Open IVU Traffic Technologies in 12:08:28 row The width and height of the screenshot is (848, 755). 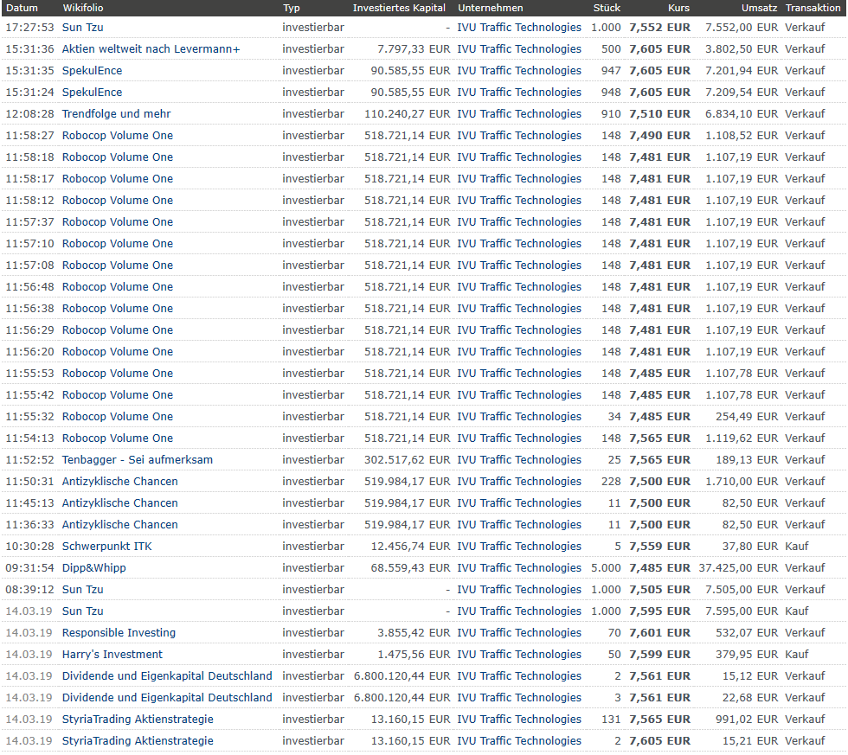pos(519,114)
